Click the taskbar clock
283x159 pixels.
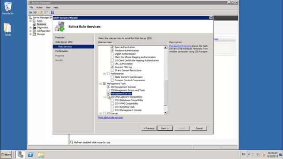[272, 155]
